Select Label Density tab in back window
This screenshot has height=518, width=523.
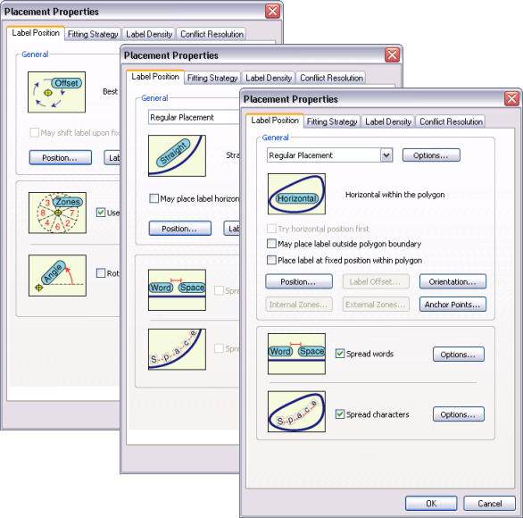149,34
